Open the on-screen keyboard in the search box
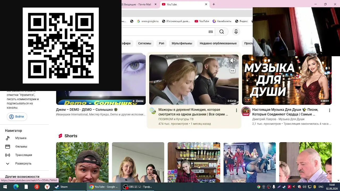This screenshot has height=191, width=340. [211, 32]
